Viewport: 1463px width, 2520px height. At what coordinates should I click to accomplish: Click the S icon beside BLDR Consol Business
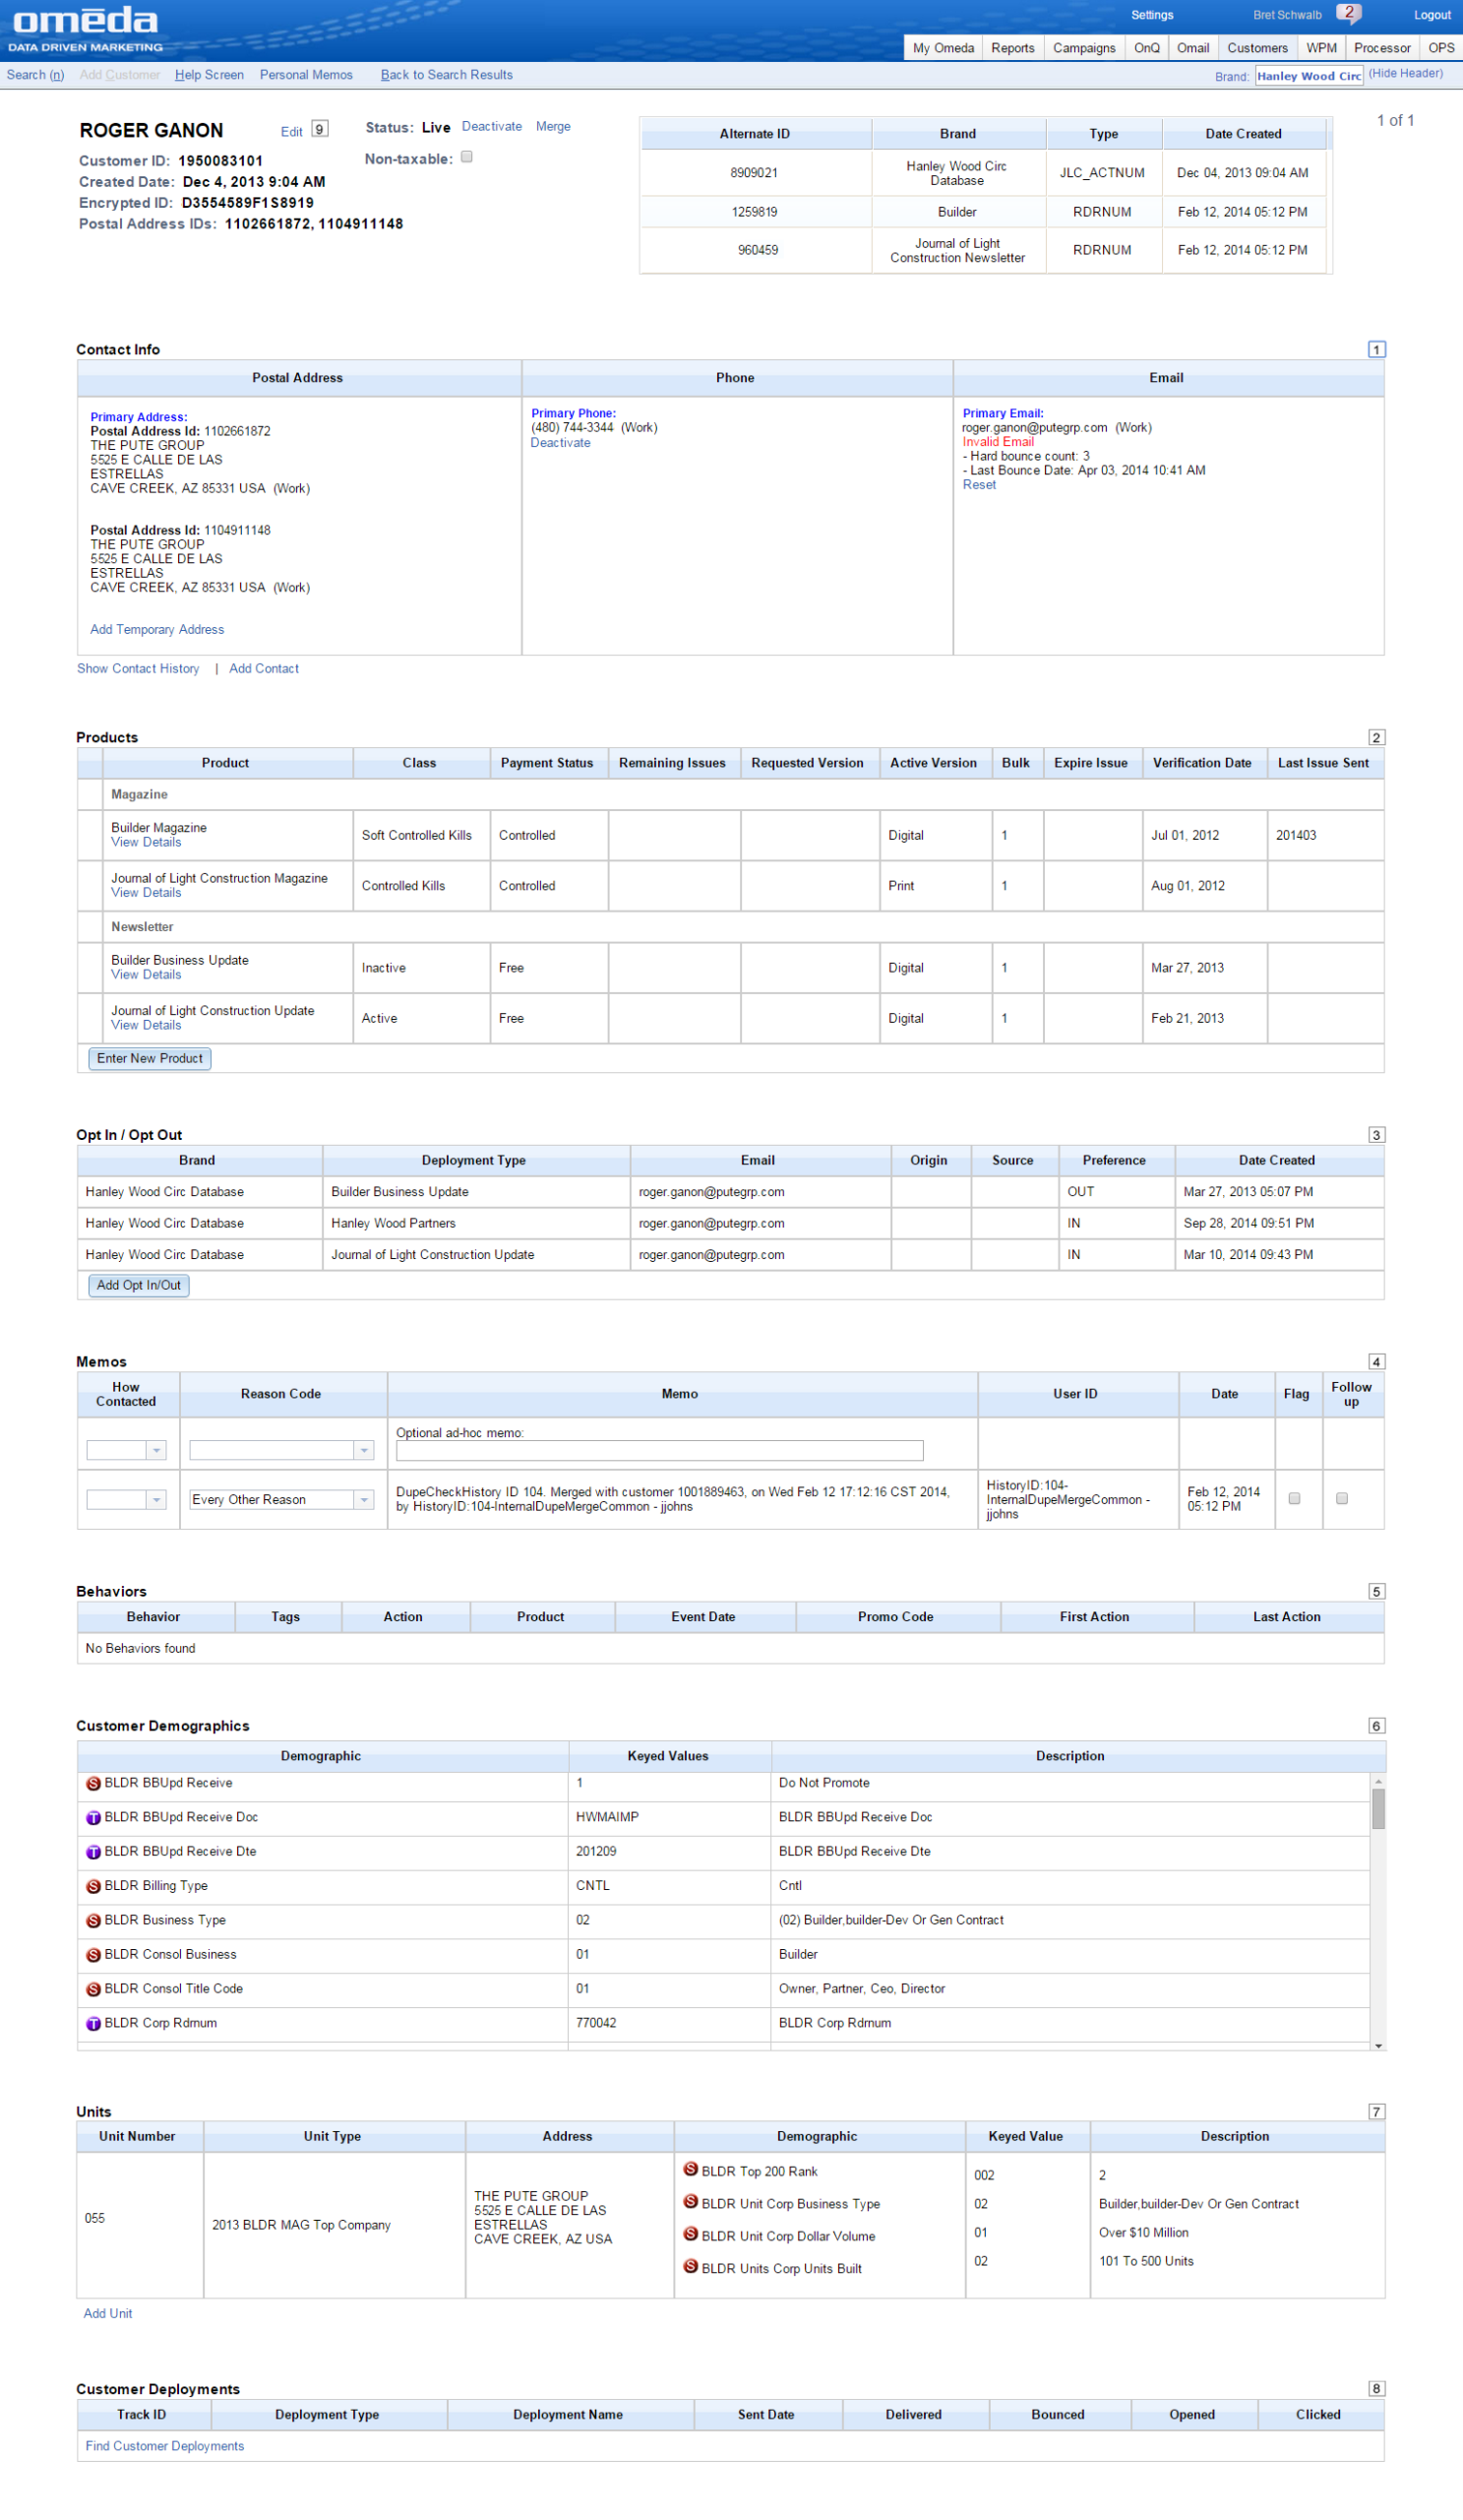click(x=92, y=1955)
